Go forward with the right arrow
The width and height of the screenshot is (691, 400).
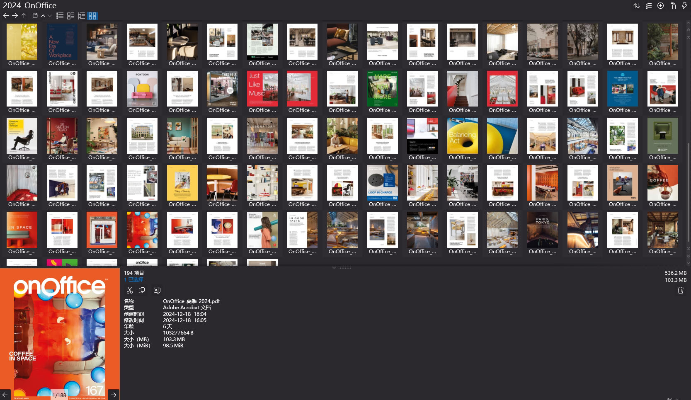coord(15,16)
